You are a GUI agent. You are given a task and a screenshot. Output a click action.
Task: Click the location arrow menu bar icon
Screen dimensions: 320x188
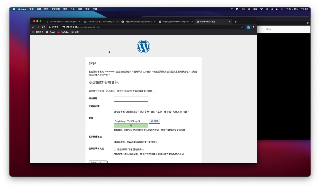pos(232,9)
